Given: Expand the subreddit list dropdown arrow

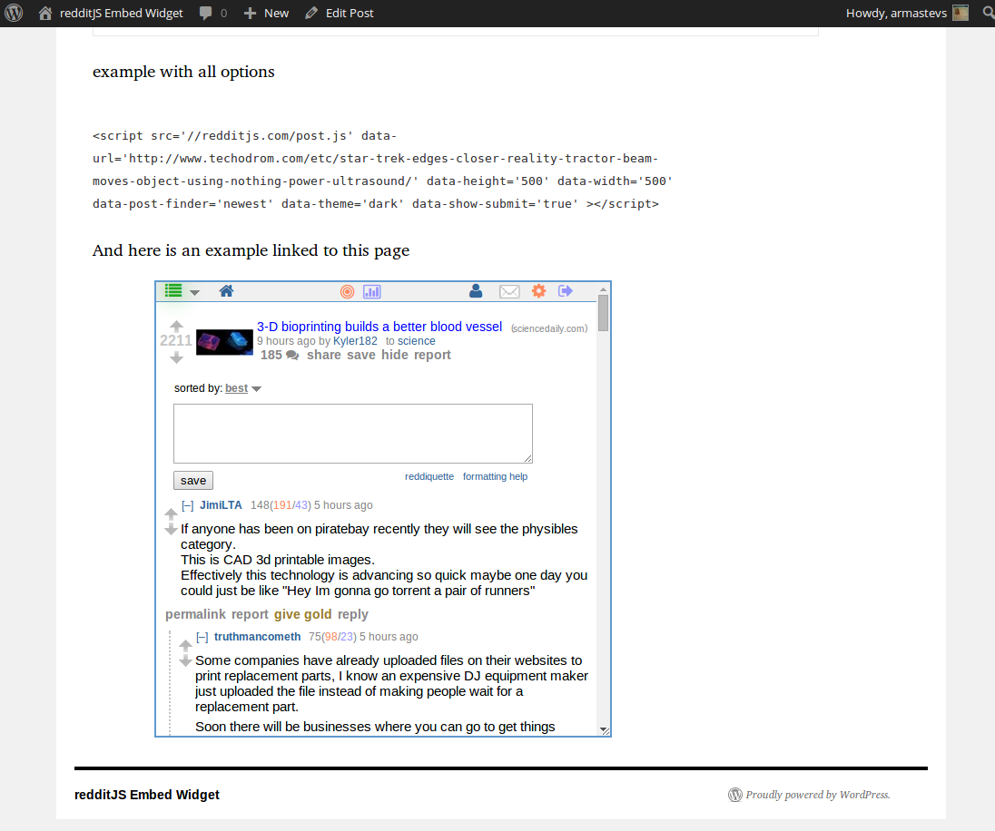Looking at the screenshot, I should pyautogui.click(x=195, y=292).
